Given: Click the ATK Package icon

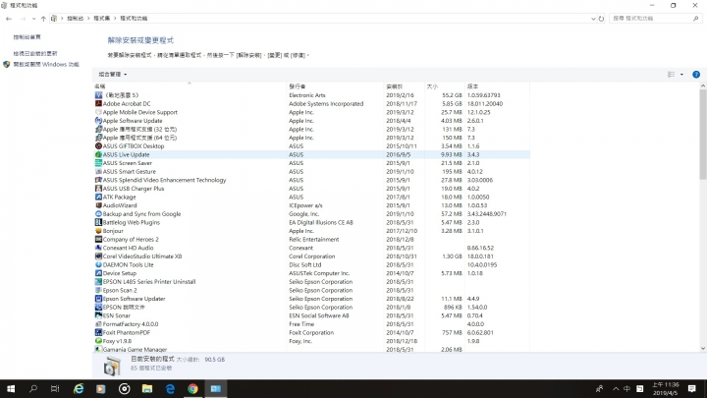Looking at the screenshot, I should click(x=98, y=197).
